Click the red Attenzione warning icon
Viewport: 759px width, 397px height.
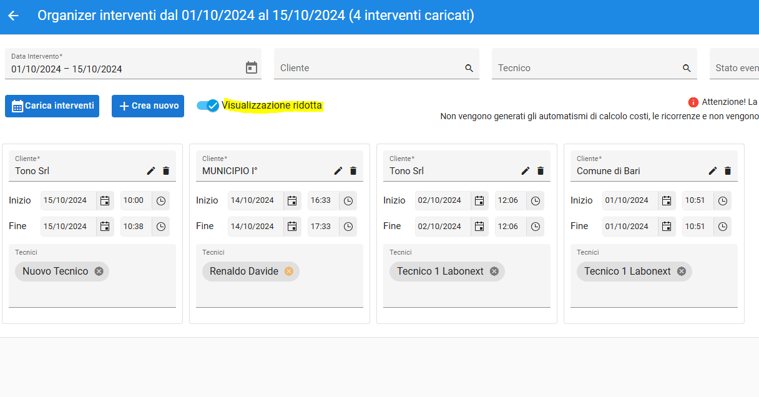(693, 102)
